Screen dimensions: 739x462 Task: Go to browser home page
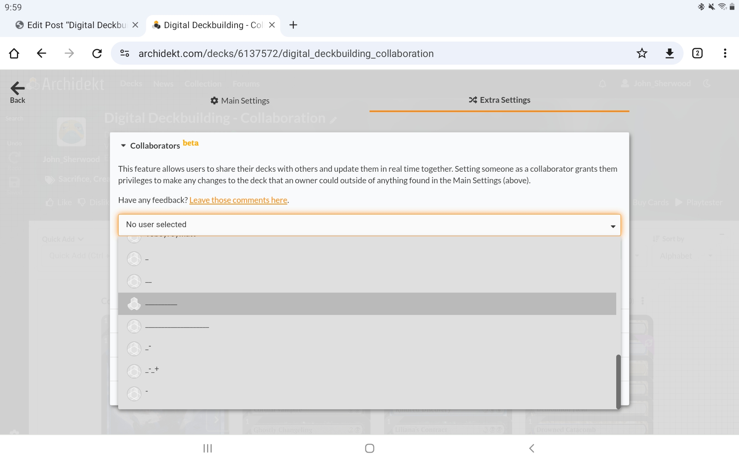[14, 53]
